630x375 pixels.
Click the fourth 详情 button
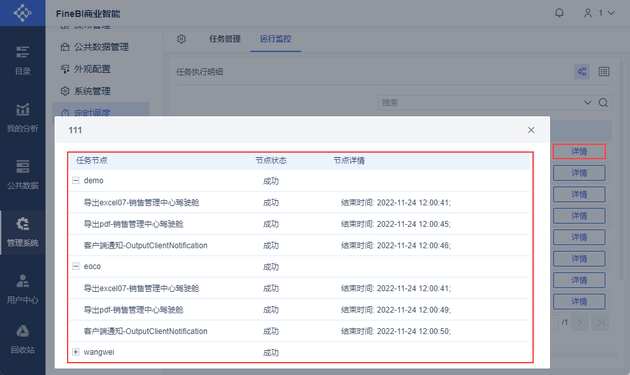[579, 216]
